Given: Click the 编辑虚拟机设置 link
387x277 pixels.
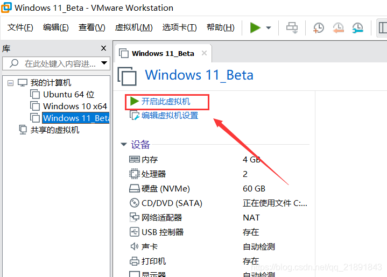Looking at the screenshot, I should [x=170, y=116].
